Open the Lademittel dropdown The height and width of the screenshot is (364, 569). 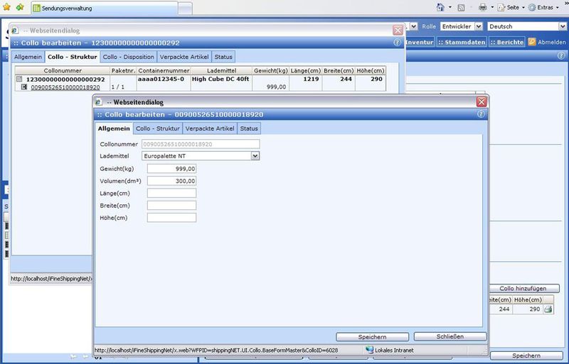(x=255, y=155)
